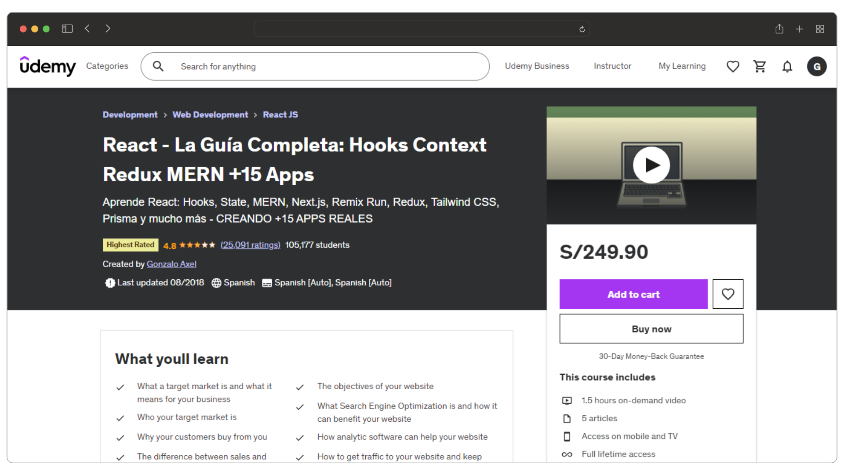Go forward in browser
The height and width of the screenshot is (475, 844).
click(x=108, y=29)
